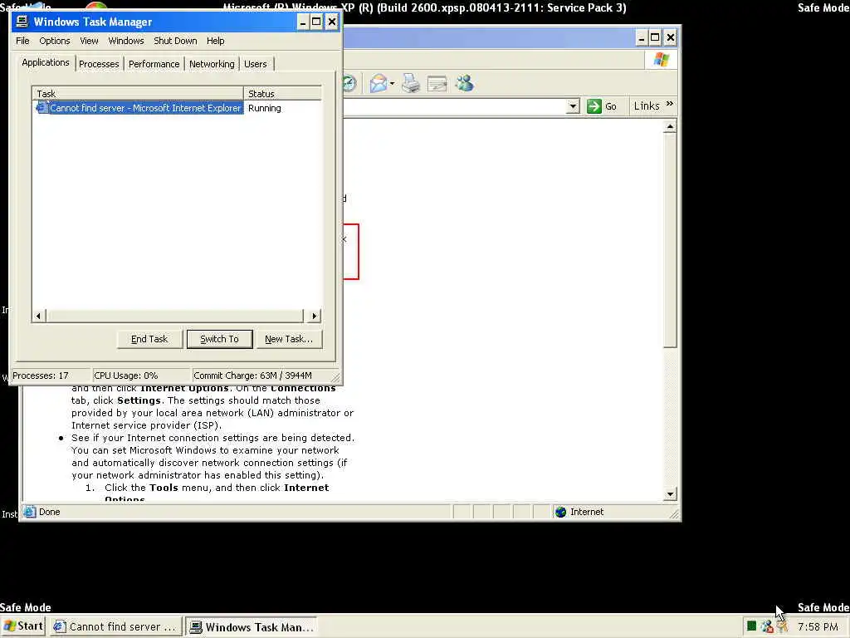
Task: Expand the Links toolbar chevron
Action: tap(670, 104)
